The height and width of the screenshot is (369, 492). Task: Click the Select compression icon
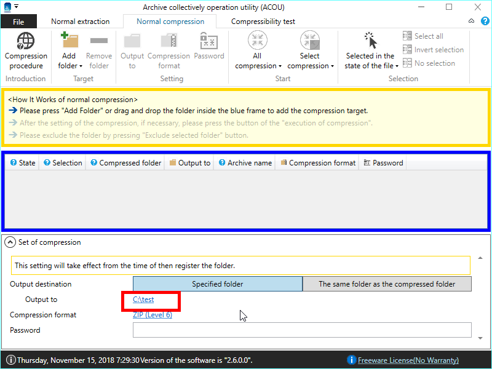tap(309, 41)
